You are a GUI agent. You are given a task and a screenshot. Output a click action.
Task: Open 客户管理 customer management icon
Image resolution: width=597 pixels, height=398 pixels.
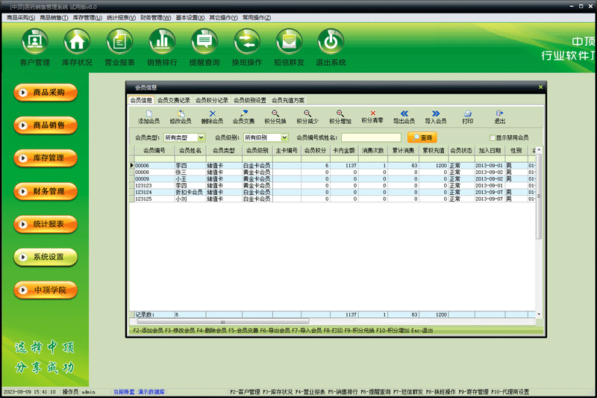point(34,48)
